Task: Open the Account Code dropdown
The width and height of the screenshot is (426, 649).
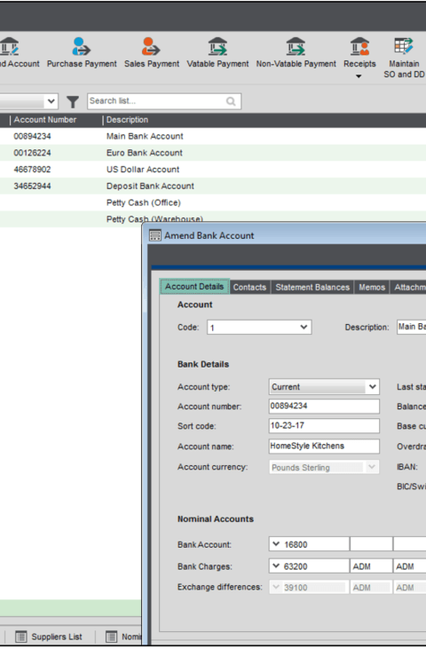Action: click(304, 327)
